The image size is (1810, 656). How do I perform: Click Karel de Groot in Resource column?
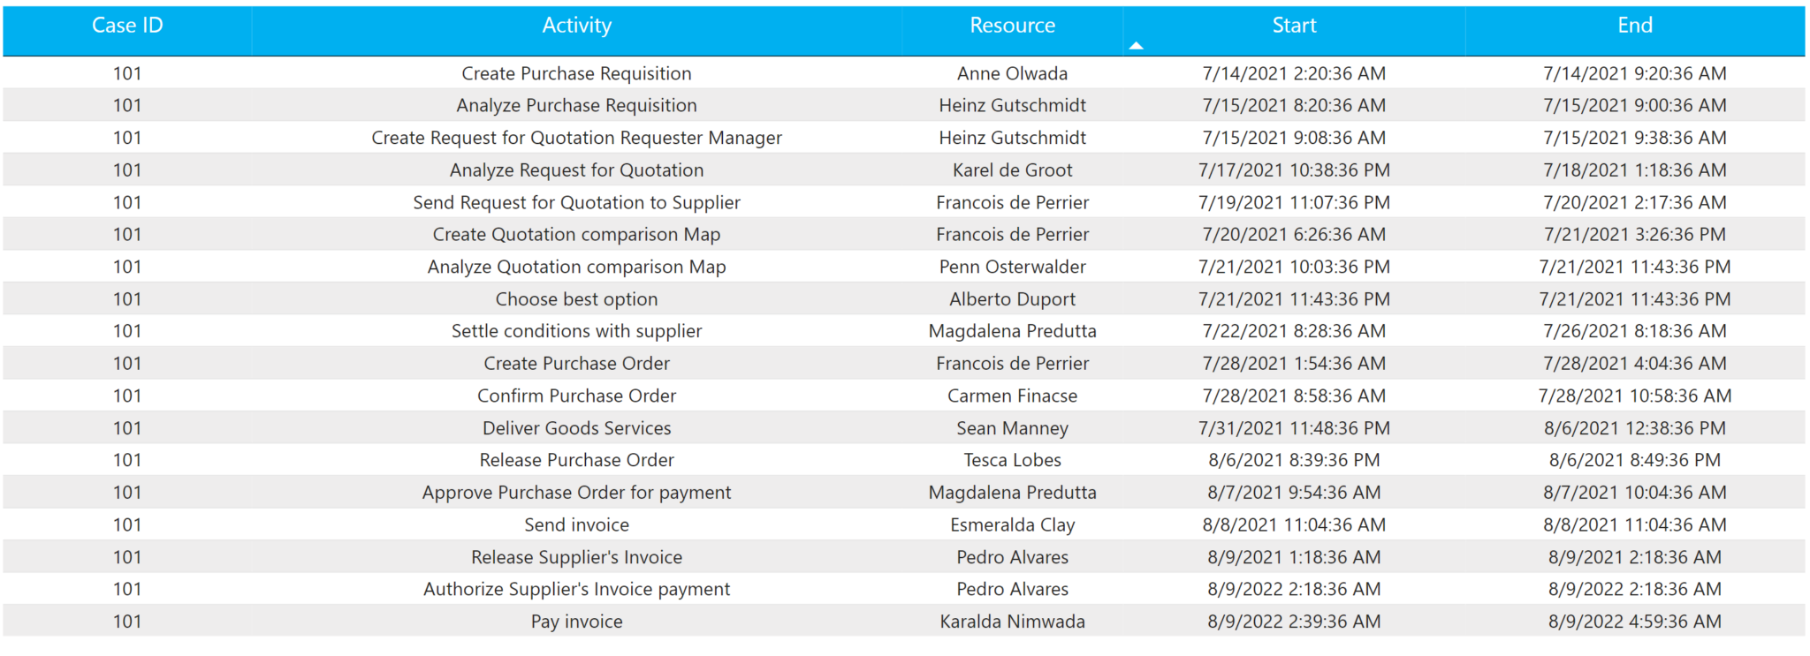(x=1012, y=170)
